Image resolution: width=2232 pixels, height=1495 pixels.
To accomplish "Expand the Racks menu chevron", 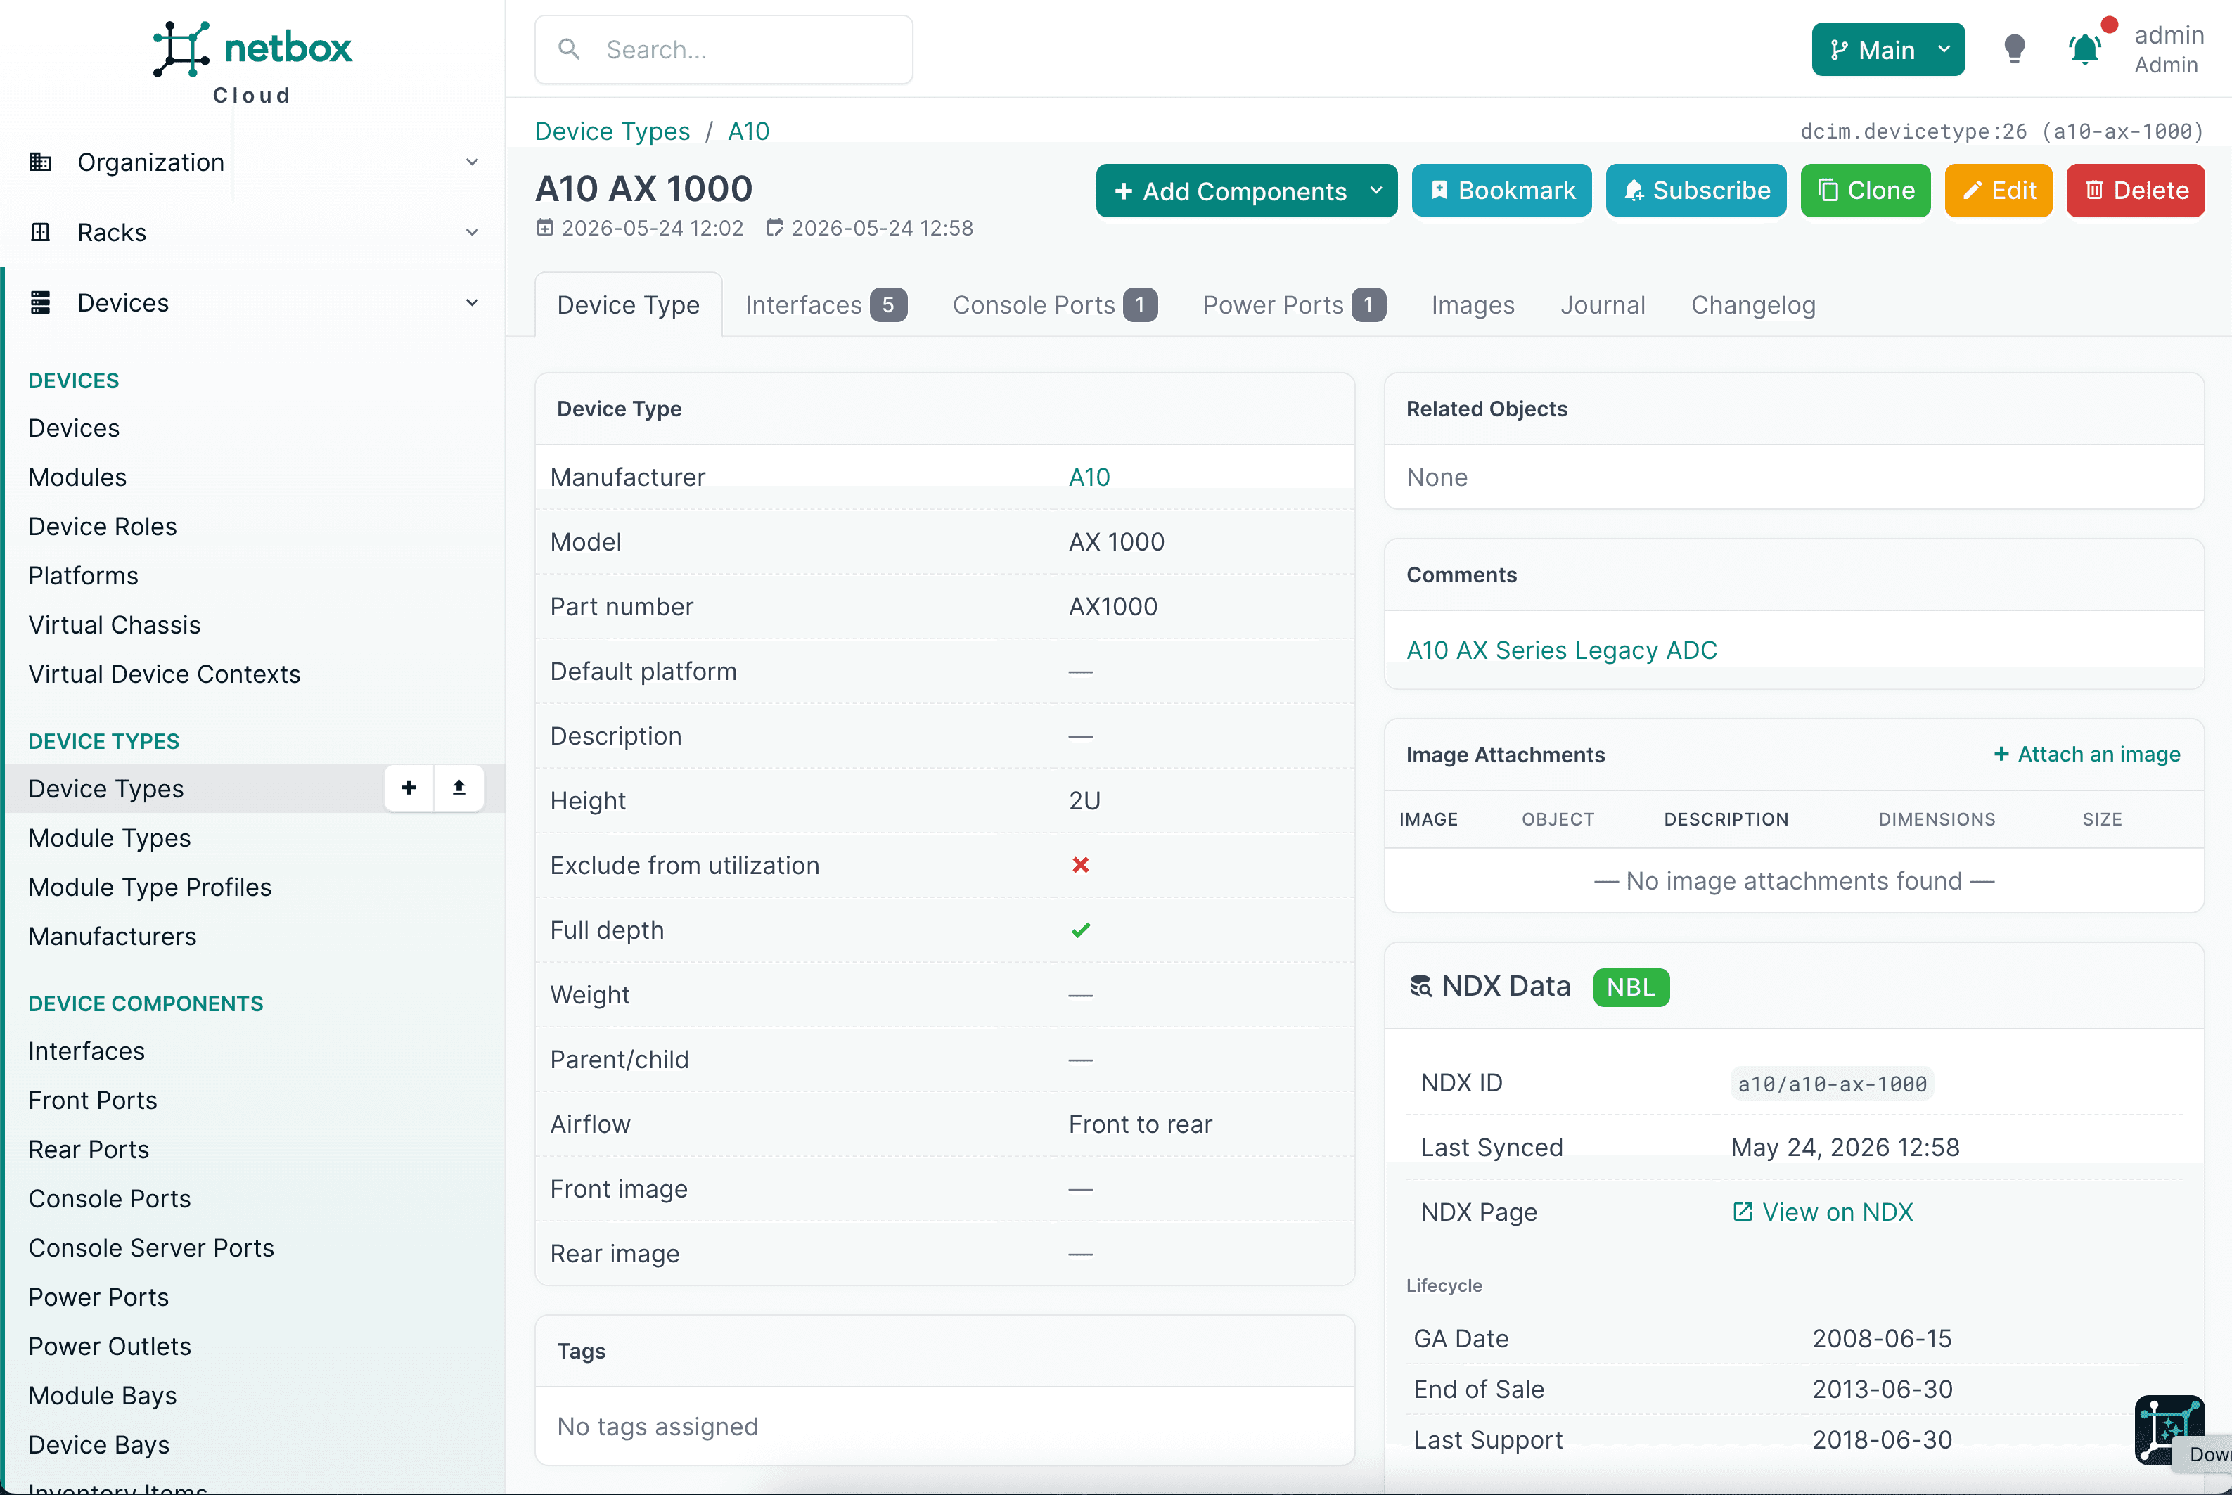I will click(472, 233).
